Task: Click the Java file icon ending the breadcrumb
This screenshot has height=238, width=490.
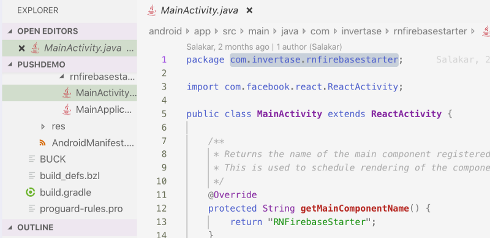Action: click(x=486, y=31)
